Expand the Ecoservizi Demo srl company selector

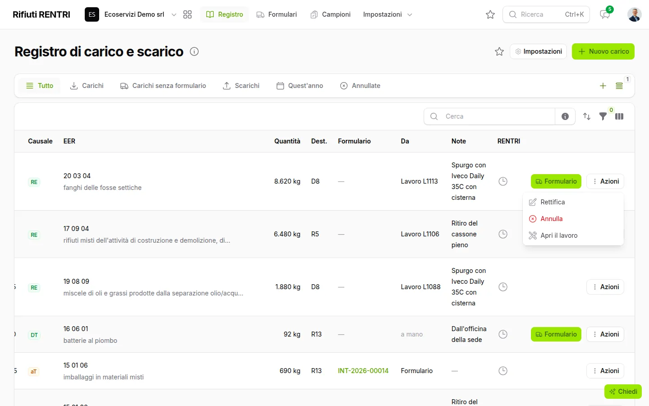coord(131,14)
